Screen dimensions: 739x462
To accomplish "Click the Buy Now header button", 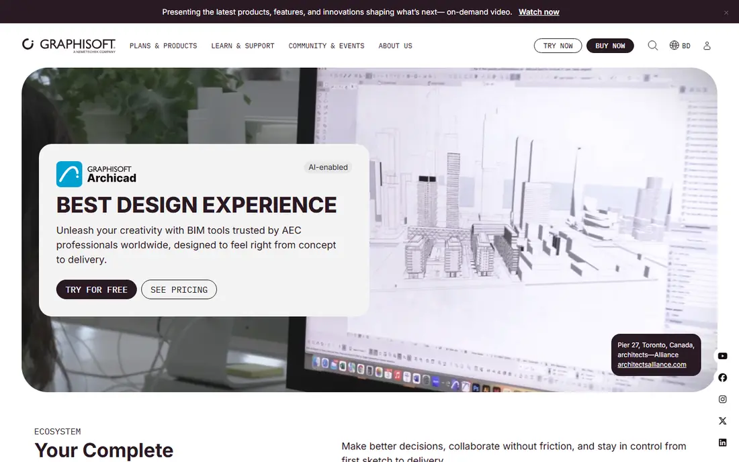I will point(610,46).
